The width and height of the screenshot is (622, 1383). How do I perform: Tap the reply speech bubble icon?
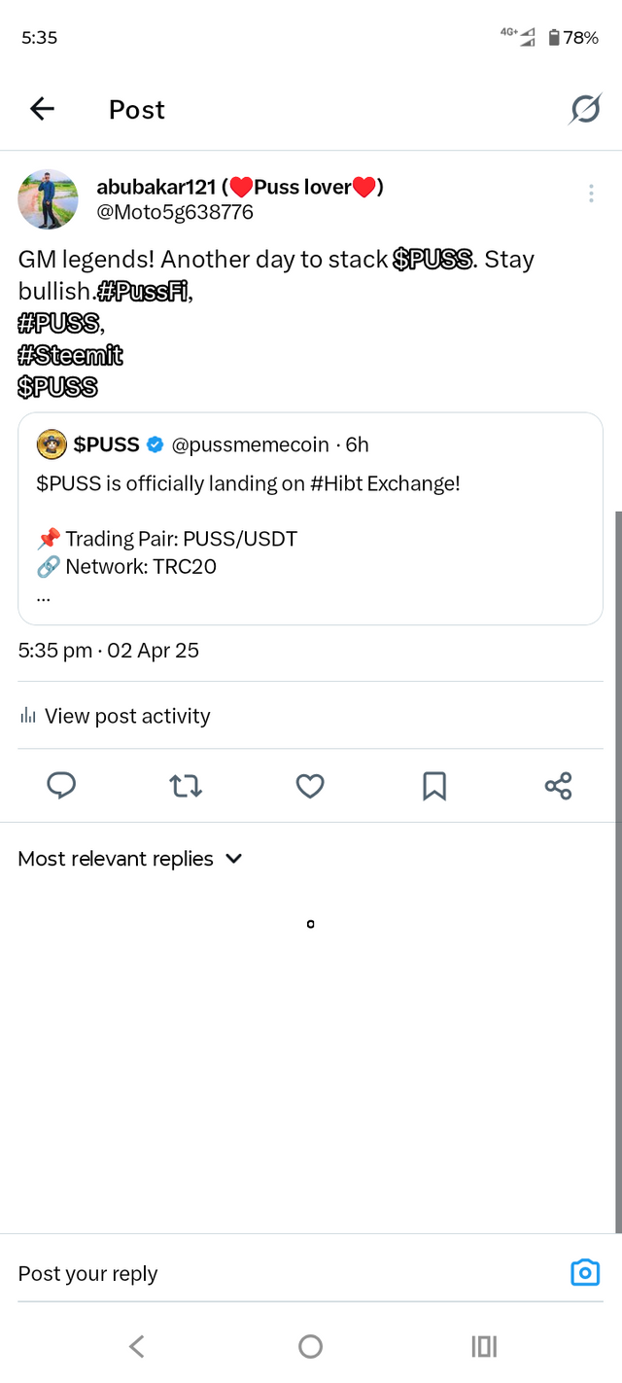pos(61,786)
